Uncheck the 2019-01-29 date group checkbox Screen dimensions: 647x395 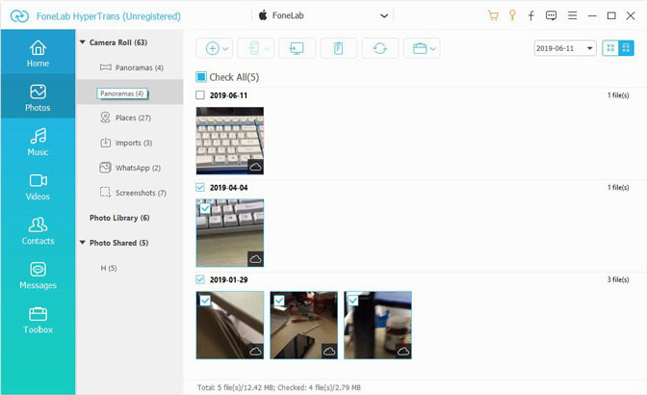pos(200,279)
